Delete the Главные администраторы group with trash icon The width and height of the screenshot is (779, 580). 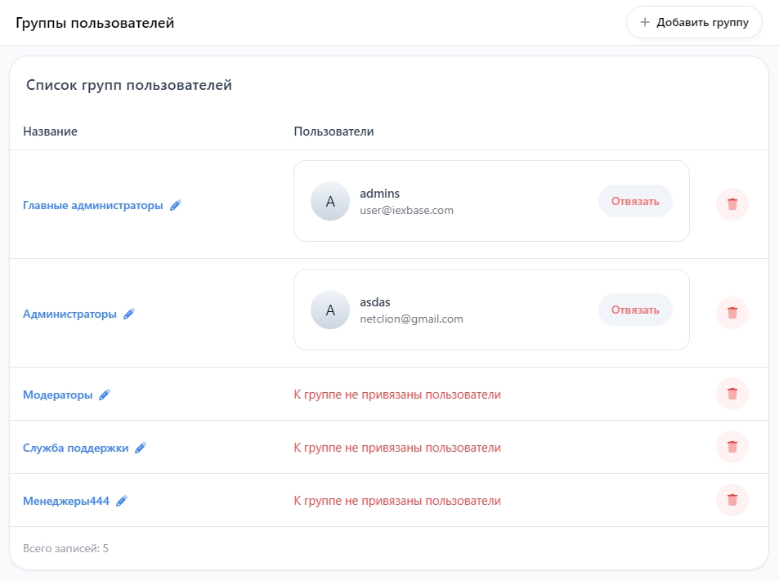[732, 204]
